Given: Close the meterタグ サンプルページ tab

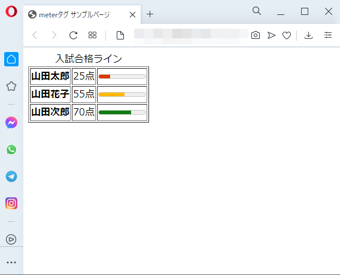Looking at the screenshot, I should point(132,15).
